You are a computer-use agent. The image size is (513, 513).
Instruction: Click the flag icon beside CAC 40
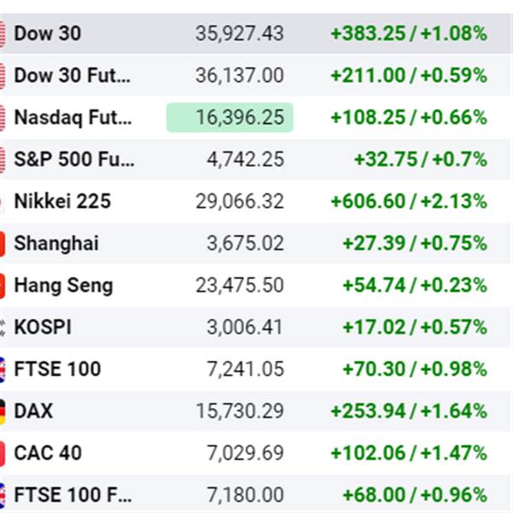point(3,453)
